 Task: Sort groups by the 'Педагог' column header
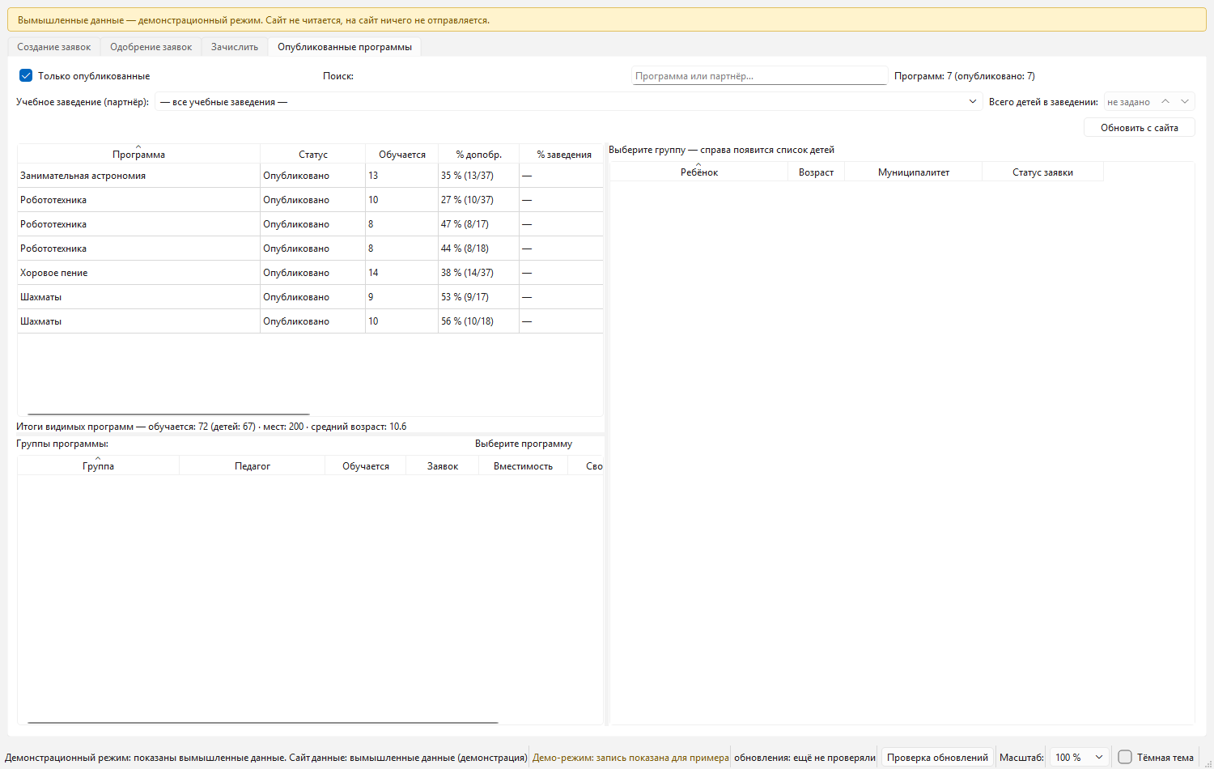253,465
